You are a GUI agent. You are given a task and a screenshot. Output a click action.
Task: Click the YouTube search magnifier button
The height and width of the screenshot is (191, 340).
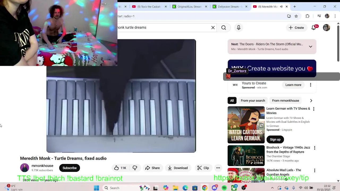tap(224, 28)
